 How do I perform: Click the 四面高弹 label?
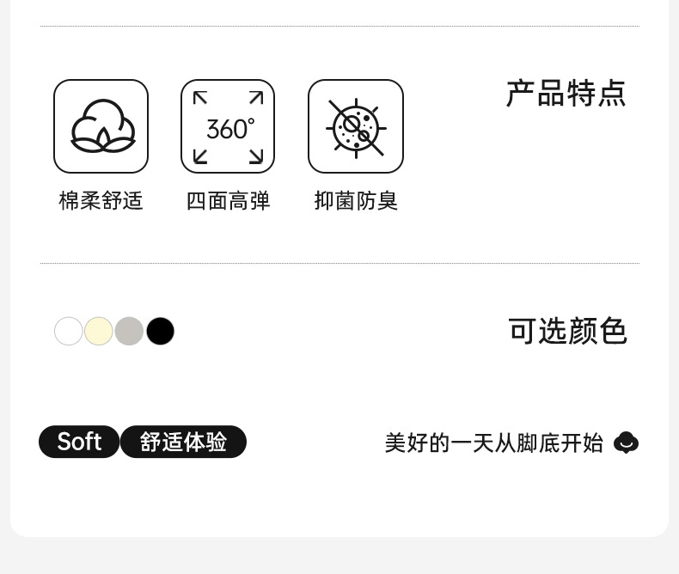pos(228,201)
